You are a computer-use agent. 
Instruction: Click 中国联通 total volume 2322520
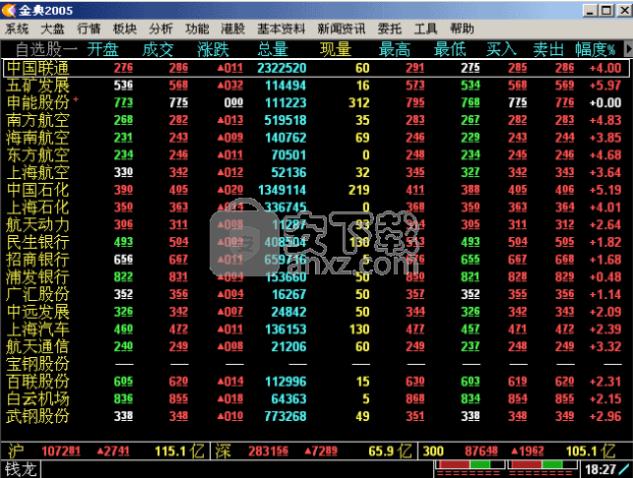(x=282, y=68)
